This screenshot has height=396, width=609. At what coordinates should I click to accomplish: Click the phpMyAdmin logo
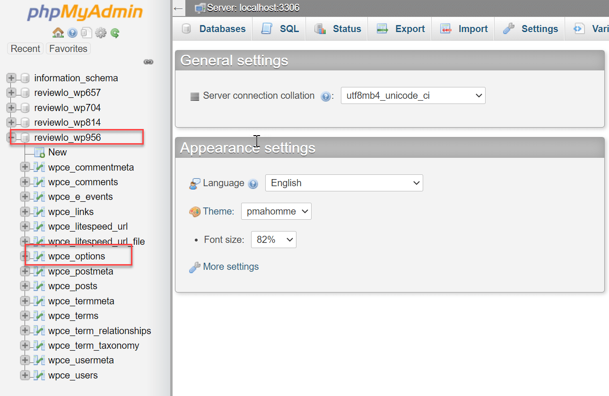pyautogui.click(x=85, y=12)
